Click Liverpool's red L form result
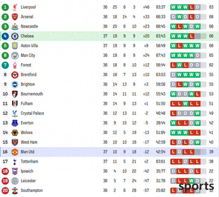 pyautogui.click(x=191, y=7)
